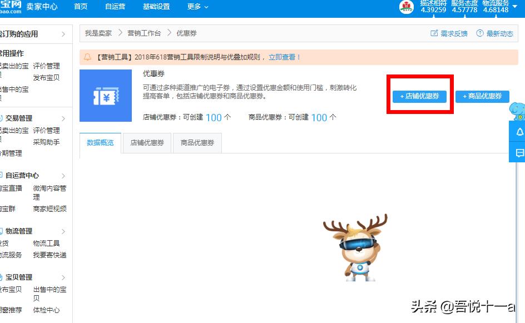Open 评价管理 under 交易管理
Screen dimensions: 525x323
[46, 131]
